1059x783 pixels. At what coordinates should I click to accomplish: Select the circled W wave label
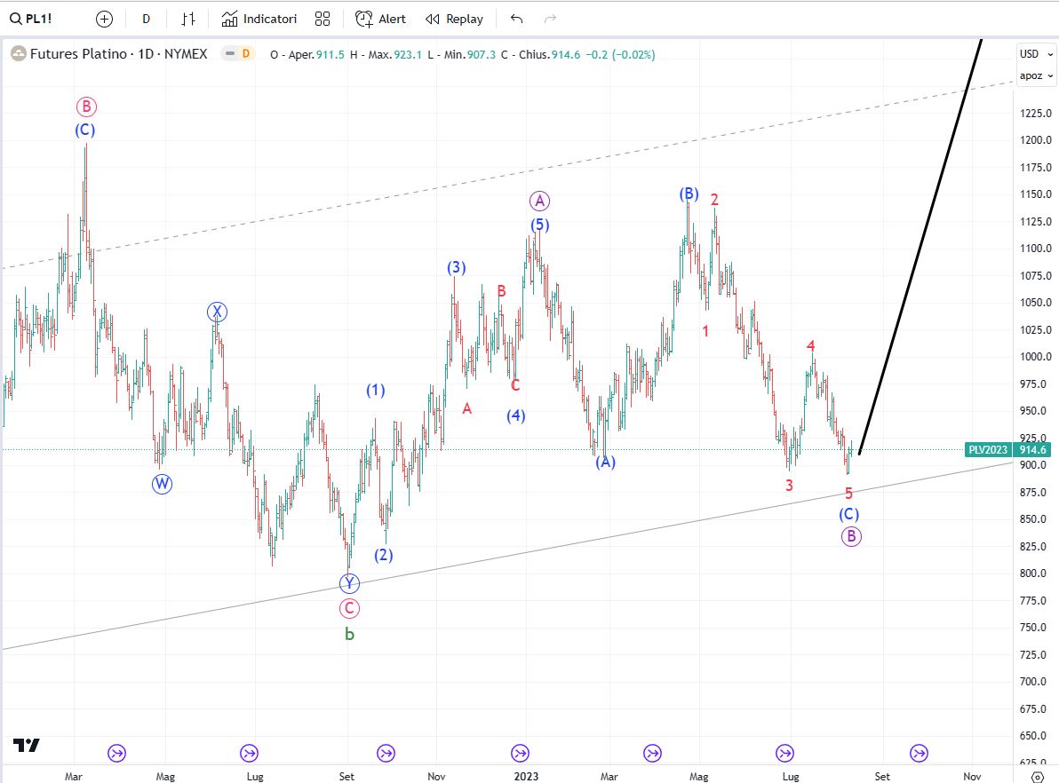pos(162,484)
